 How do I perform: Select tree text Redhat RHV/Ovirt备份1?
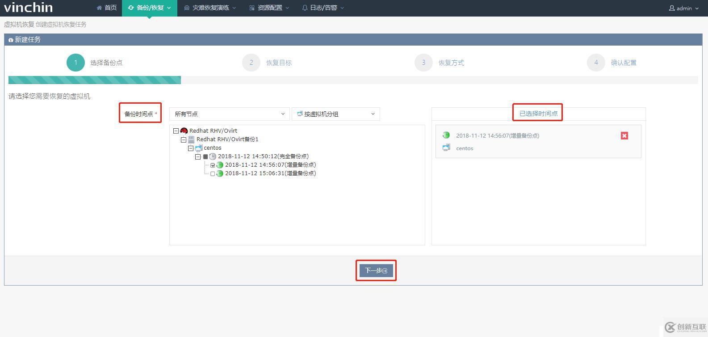[227, 139]
